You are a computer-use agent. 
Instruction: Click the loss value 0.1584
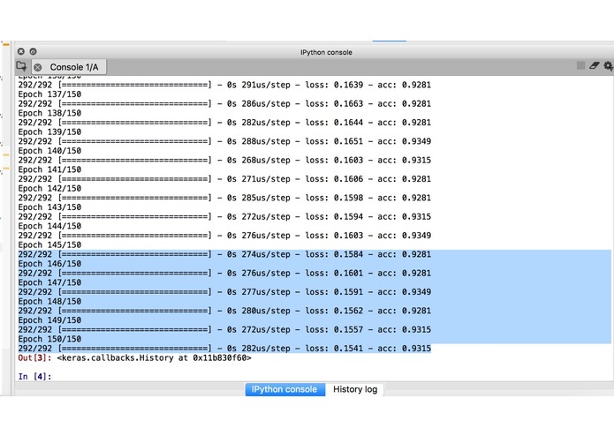click(348, 254)
